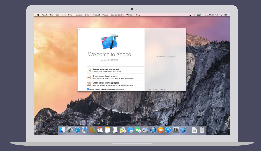Click the AirPlay display icon in menu bar
The height and width of the screenshot is (151, 261).
pyautogui.click(x=190, y=15)
